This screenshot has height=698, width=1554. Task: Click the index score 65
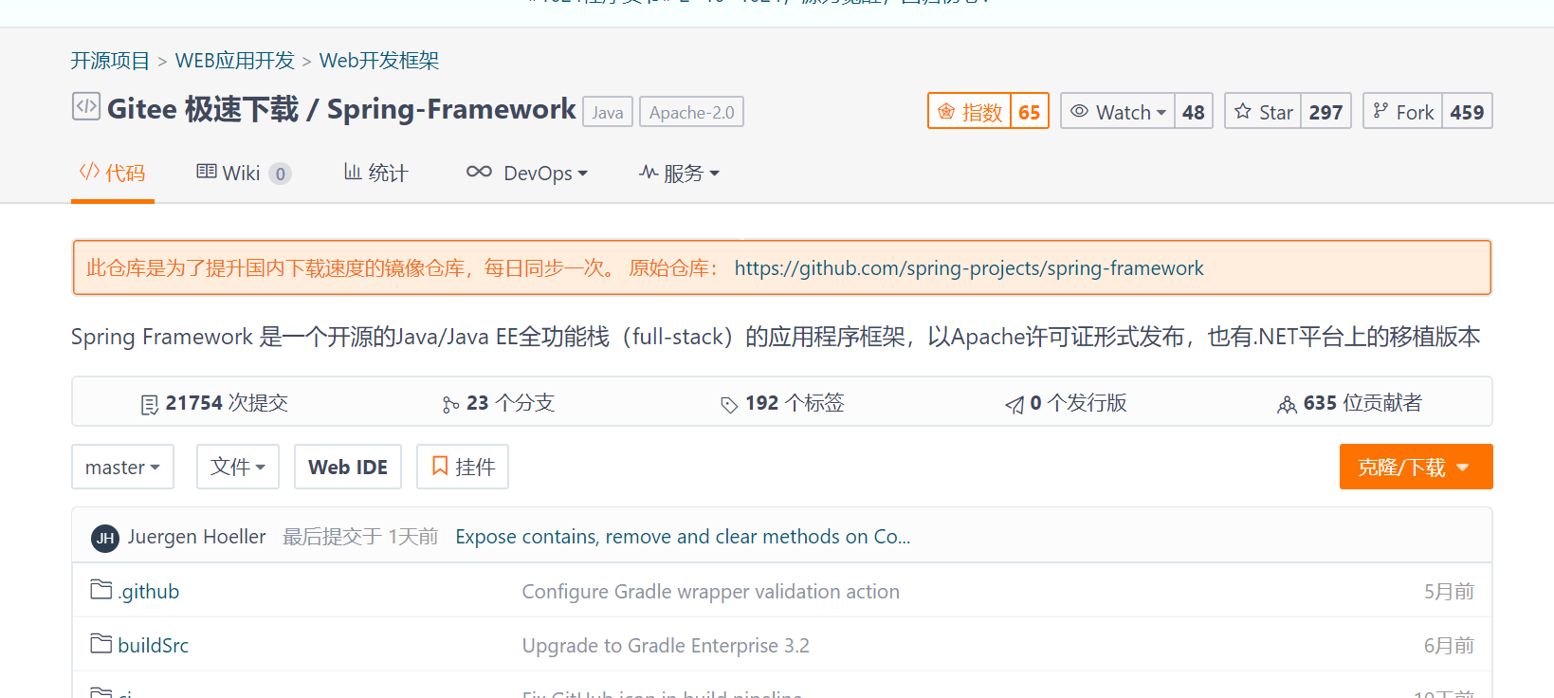click(1030, 112)
